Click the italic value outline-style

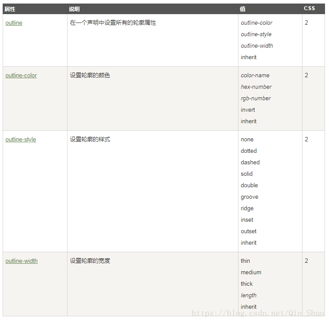[256, 34]
